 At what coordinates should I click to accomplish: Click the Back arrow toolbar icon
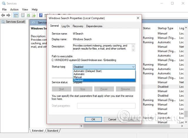3,15
